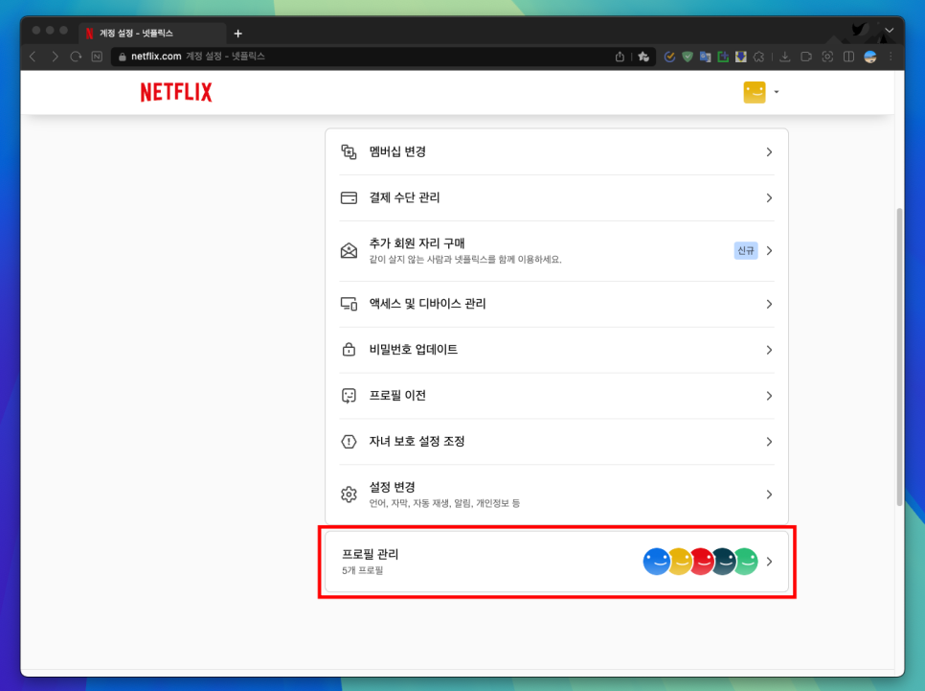This screenshot has height=691, width=925.
Task: Expand the 설정 변경 row chevron
Action: pos(769,495)
